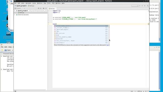The image size is (163, 92).
Task: Click the Stop button in toolbar
Action: (145, 6)
